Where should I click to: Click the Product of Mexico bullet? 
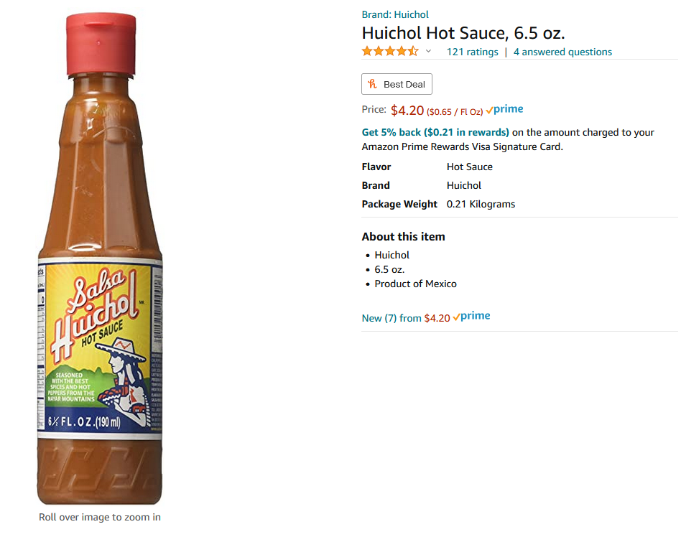pyautogui.click(x=415, y=284)
